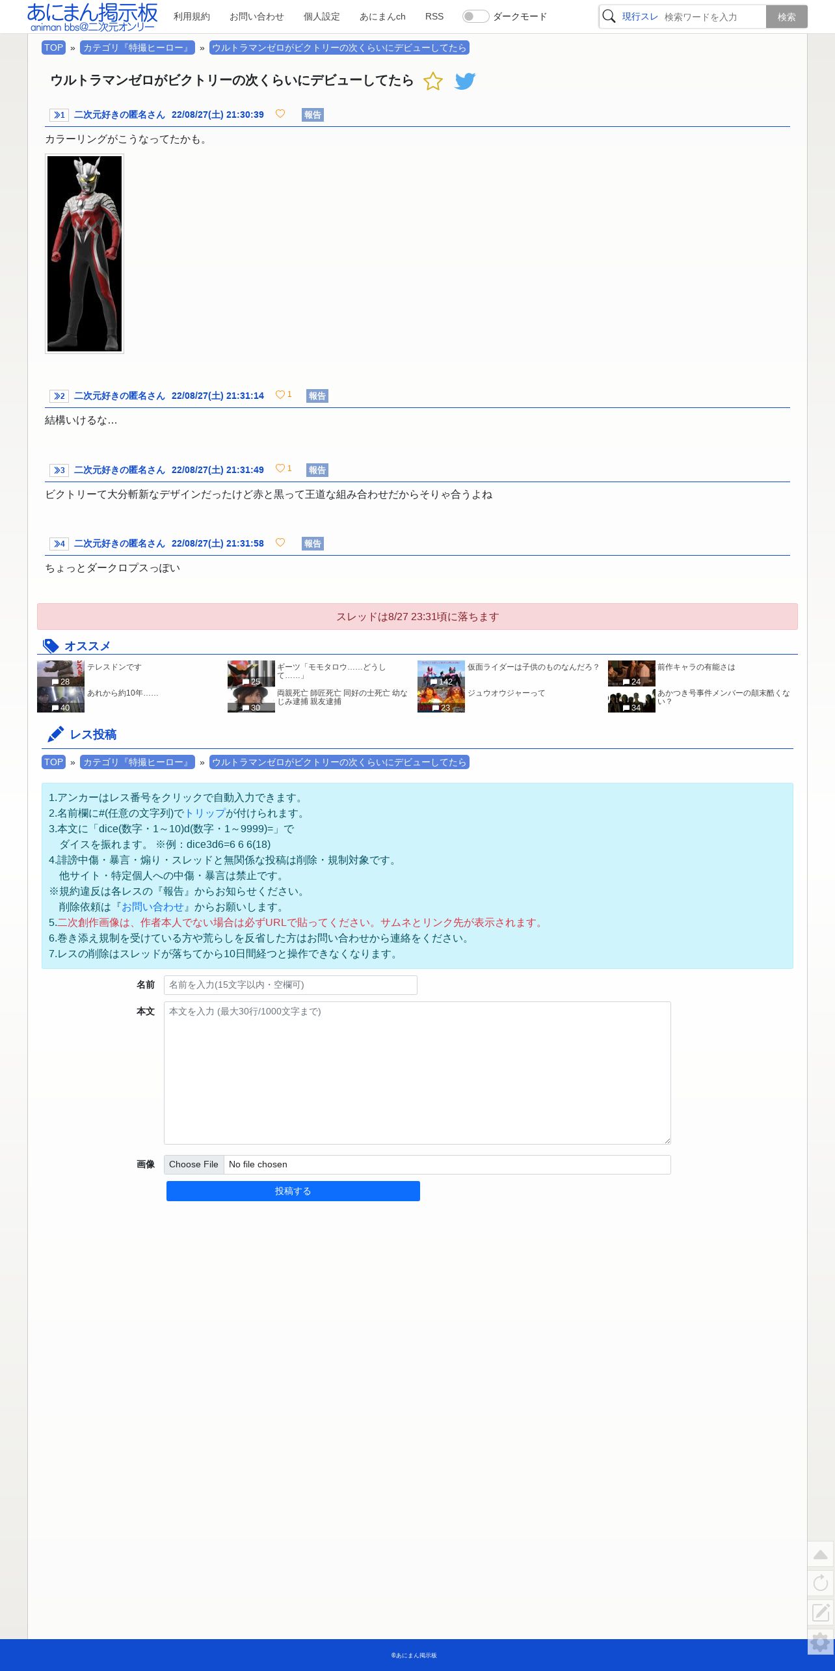The width and height of the screenshot is (835, 1671).
Task: Share thread via Twitter bird icon
Action: (465, 81)
